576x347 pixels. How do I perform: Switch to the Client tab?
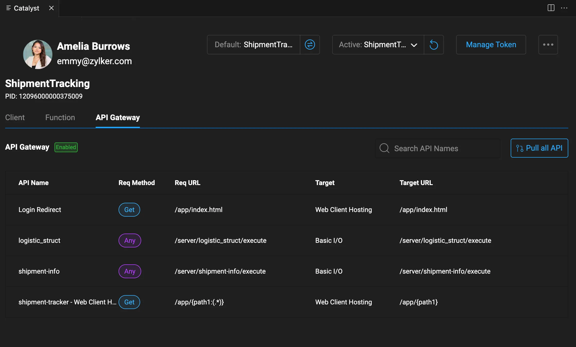[15, 117]
